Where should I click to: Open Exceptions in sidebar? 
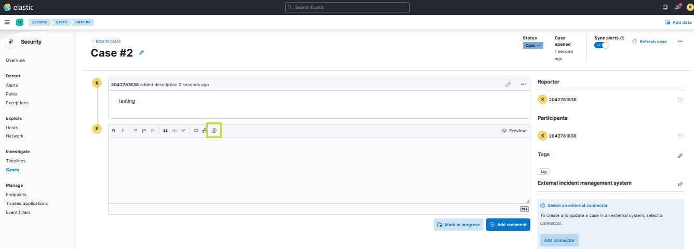coord(17,103)
